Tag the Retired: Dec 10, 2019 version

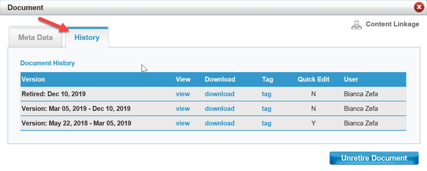(266, 94)
